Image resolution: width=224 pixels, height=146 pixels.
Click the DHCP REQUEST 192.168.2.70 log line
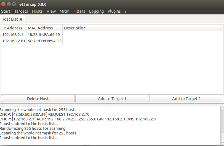(x=45, y=114)
